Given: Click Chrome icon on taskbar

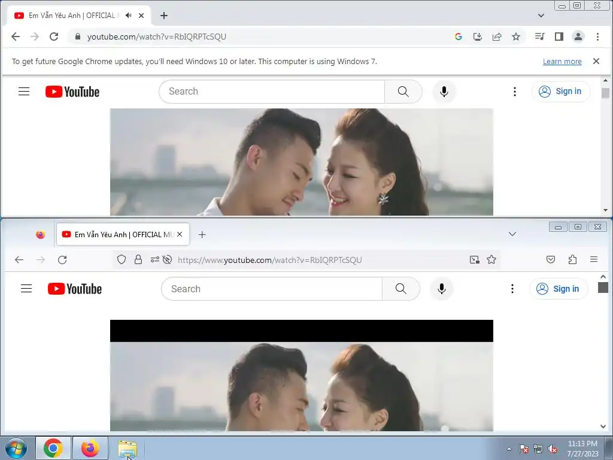Looking at the screenshot, I should tap(53, 448).
